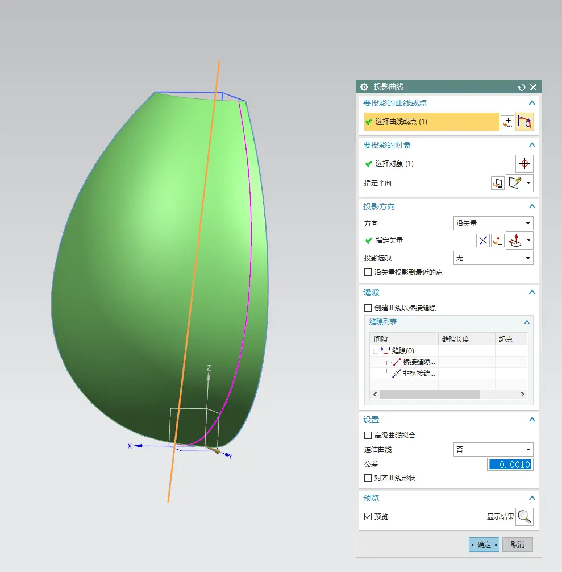Click the Y axis arrow of the coordinate triad

[228, 455]
